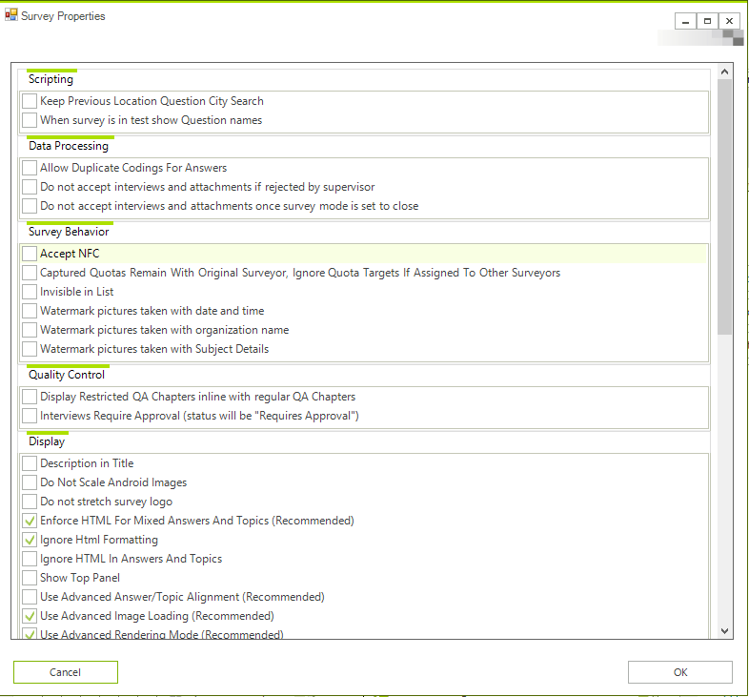Click the scrollbar up arrow
This screenshot has height=697, width=749.
tap(724, 72)
